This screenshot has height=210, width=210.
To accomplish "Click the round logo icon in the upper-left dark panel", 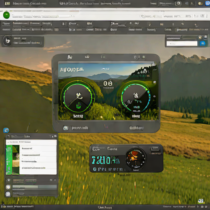I will pos(7,41).
